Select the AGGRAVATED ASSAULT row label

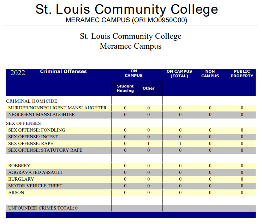coord(36,172)
